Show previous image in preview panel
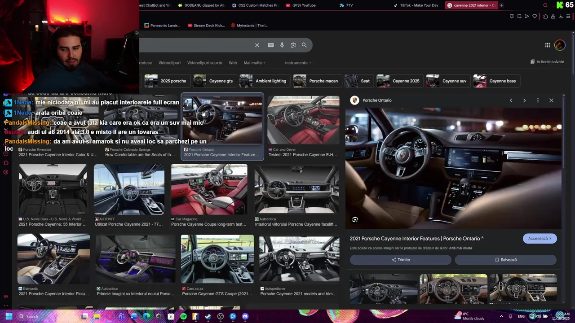 [511, 100]
